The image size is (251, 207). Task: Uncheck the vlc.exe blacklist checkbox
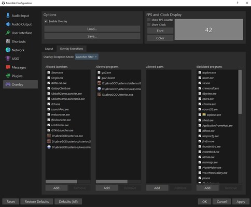coord(200,83)
